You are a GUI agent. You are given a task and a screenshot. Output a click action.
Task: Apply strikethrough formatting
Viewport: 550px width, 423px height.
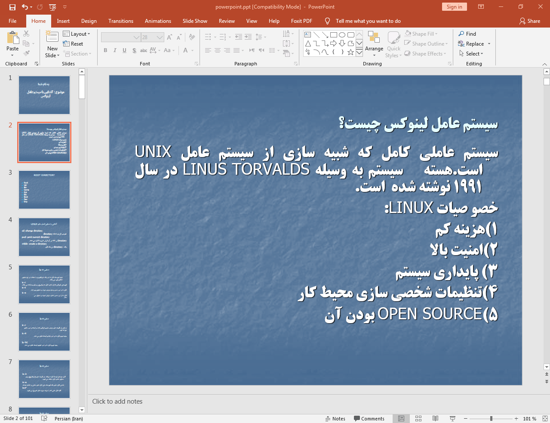coord(144,50)
